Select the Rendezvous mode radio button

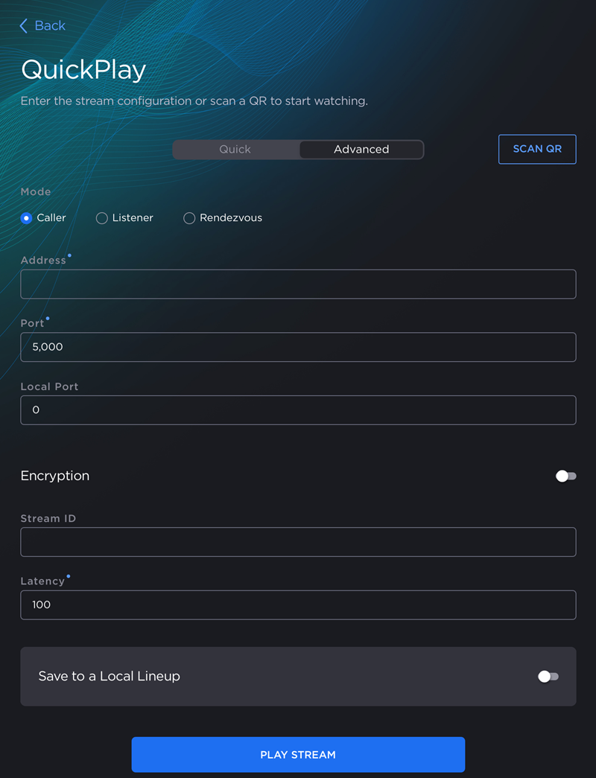point(189,217)
